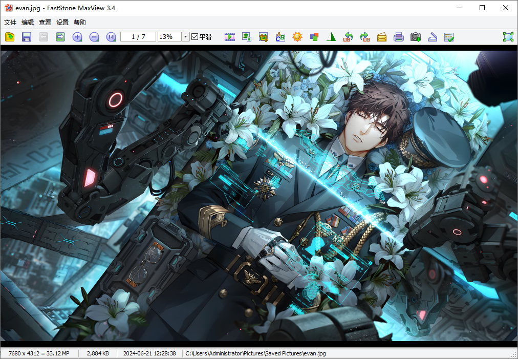Image resolution: width=518 pixels, height=359 pixels.
Task: Open the 文件 menu
Action: 10,23
